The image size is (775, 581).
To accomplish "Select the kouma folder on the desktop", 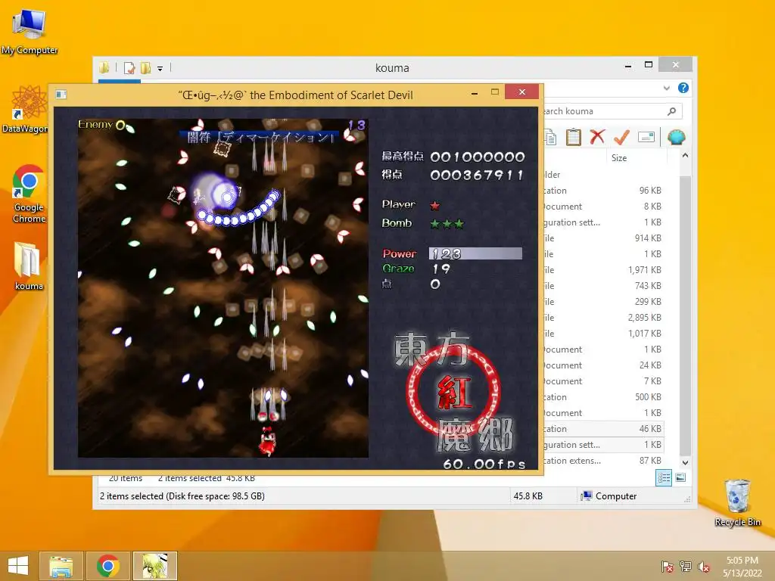I will point(28,266).
